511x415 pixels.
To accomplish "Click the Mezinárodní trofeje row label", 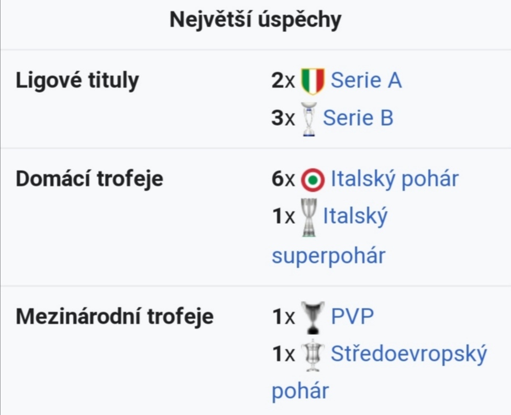I will point(114,316).
